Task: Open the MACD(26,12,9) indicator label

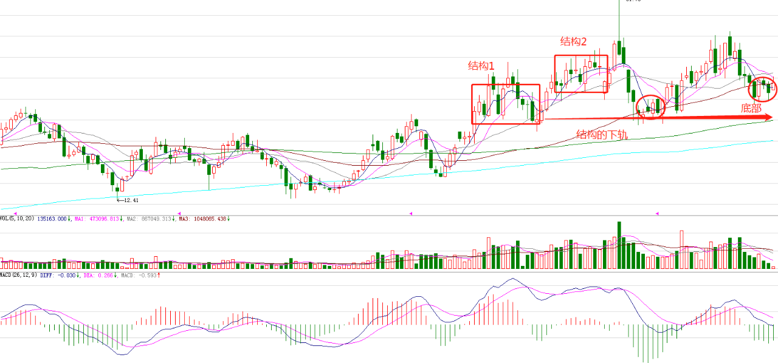Action: click(18, 275)
